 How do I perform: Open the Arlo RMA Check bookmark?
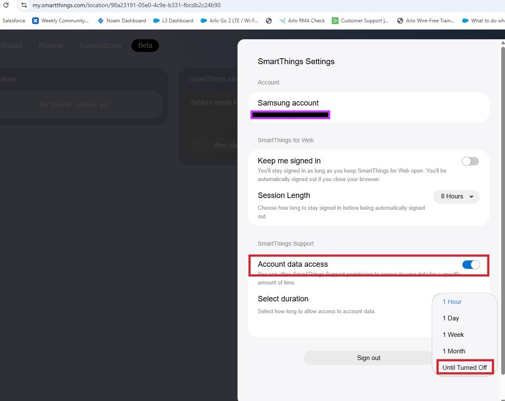(302, 21)
